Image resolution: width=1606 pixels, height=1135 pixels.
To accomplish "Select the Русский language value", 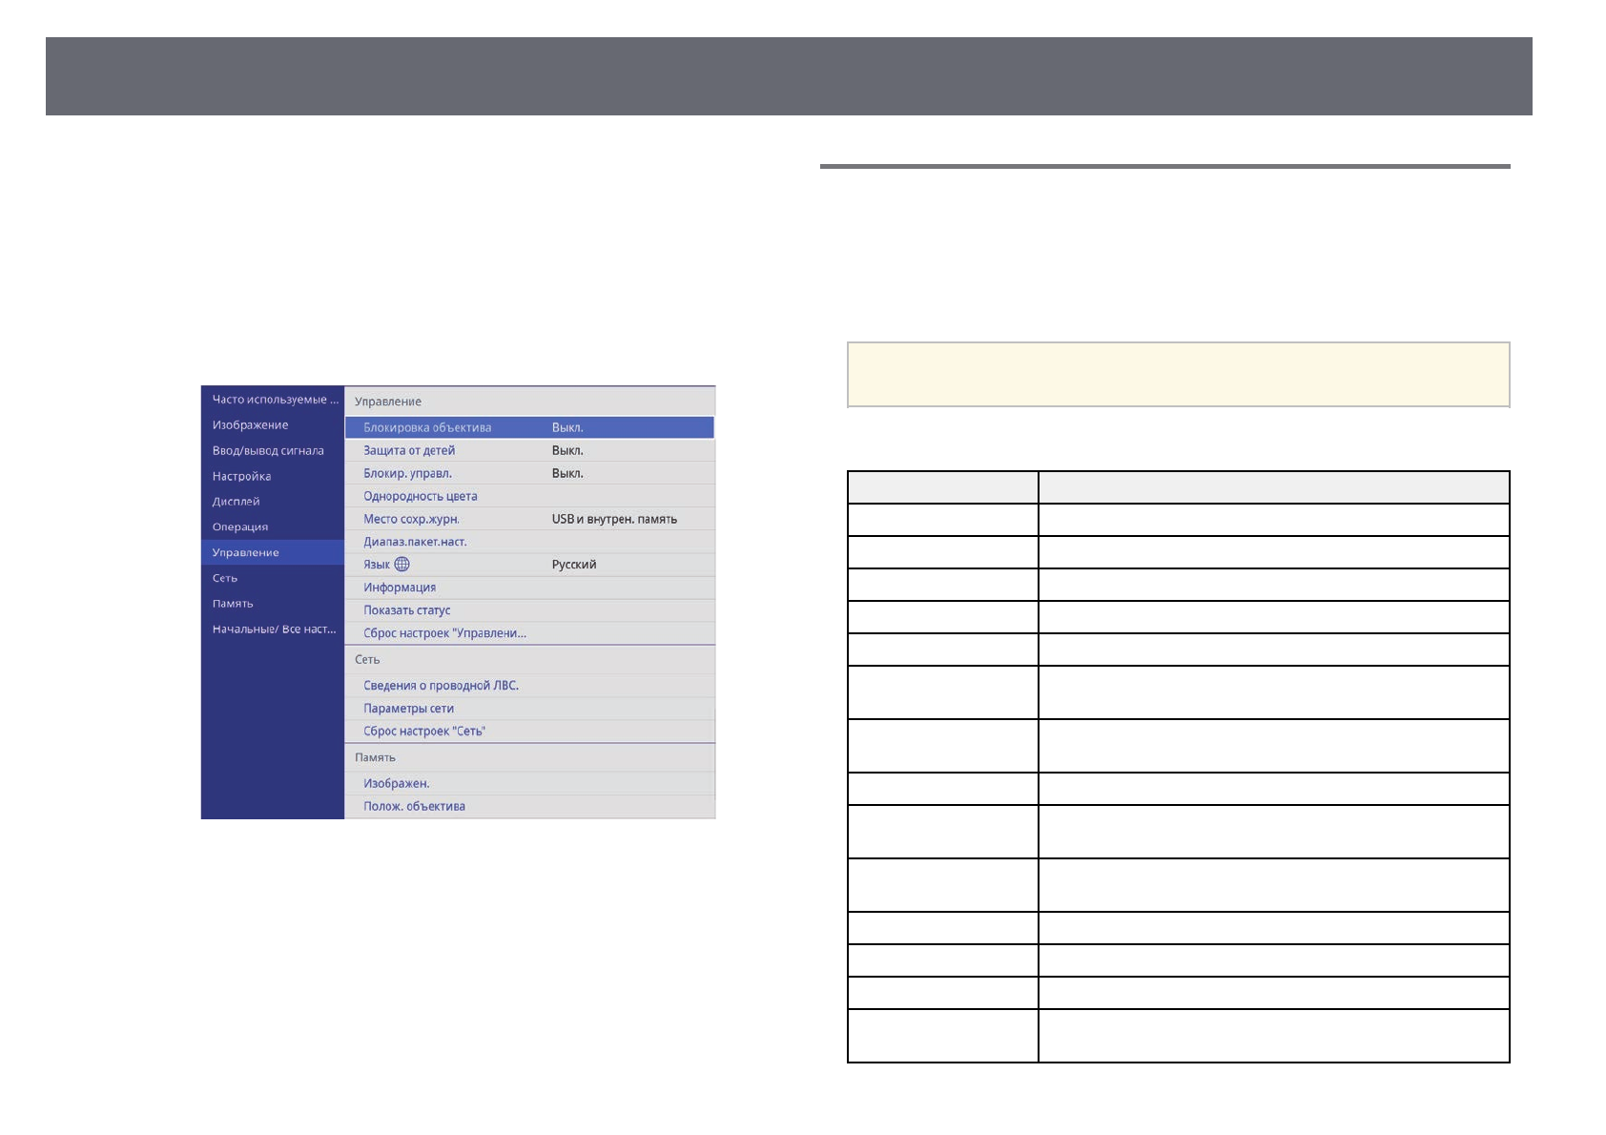I will 574,565.
